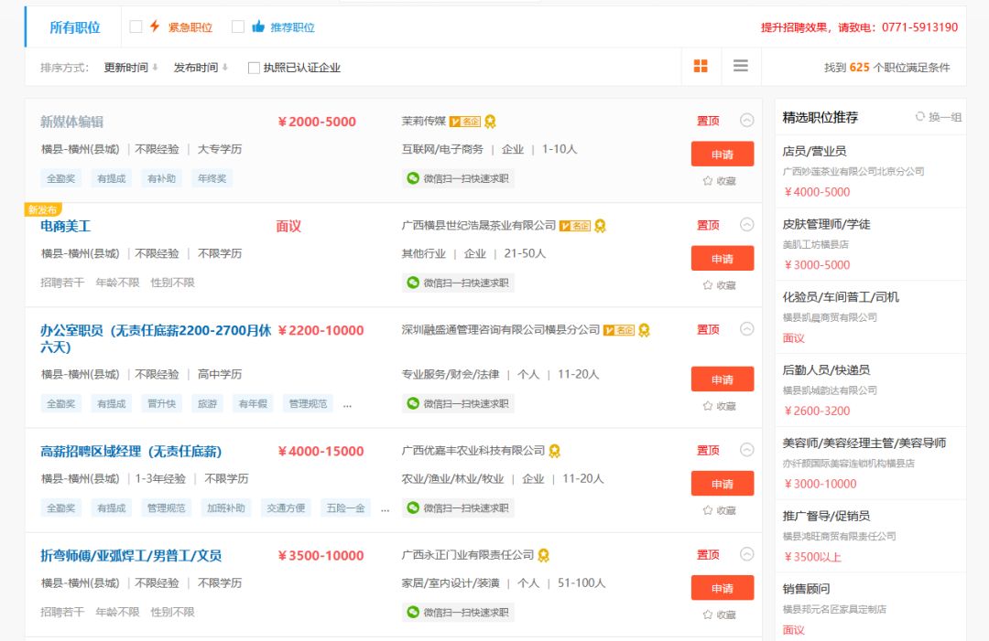Image resolution: width=989 pixels, height=641 pixels.
Task: Apply to 折弯师傅 with 申请 button
Action: 723,588
